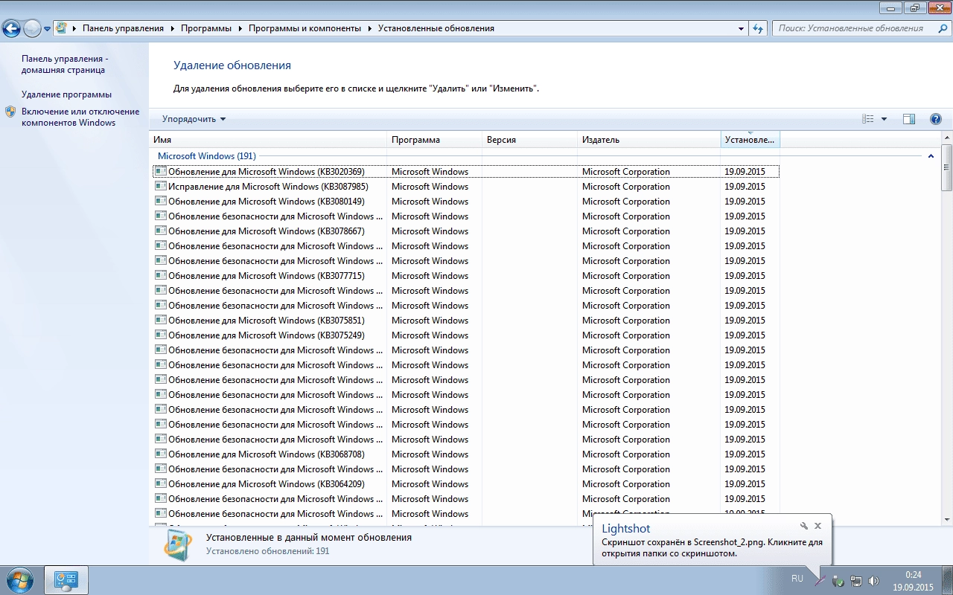
Task: Click icon of update KB3078667
Action: (x=160, y=231)
